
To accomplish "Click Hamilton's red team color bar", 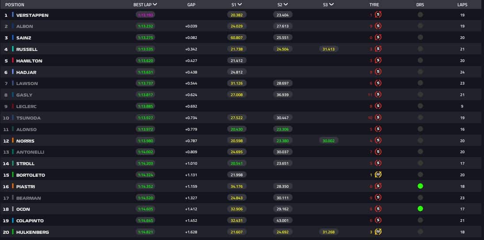I will 13,60.
